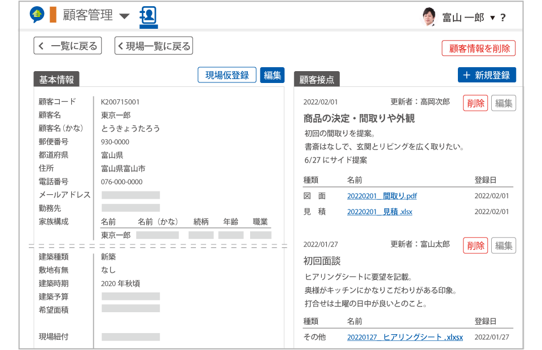The height and width of the screenshot is (350, 542).
Task: Click the 現場一覧に戻る button
Action: tap(153, 45)
